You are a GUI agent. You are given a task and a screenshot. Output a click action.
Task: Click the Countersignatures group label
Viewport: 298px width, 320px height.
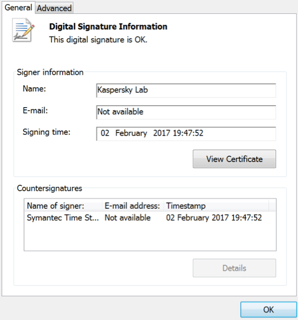pyautogui.click(x=49, y=188)
